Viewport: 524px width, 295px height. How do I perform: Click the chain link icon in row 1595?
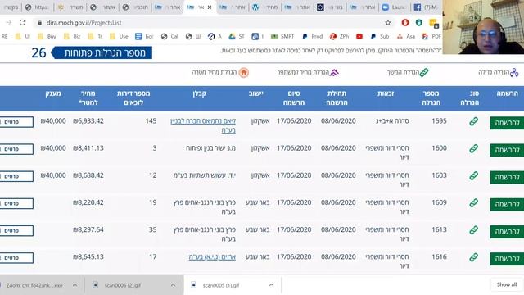pyautogui.click(x=473, y=121)
